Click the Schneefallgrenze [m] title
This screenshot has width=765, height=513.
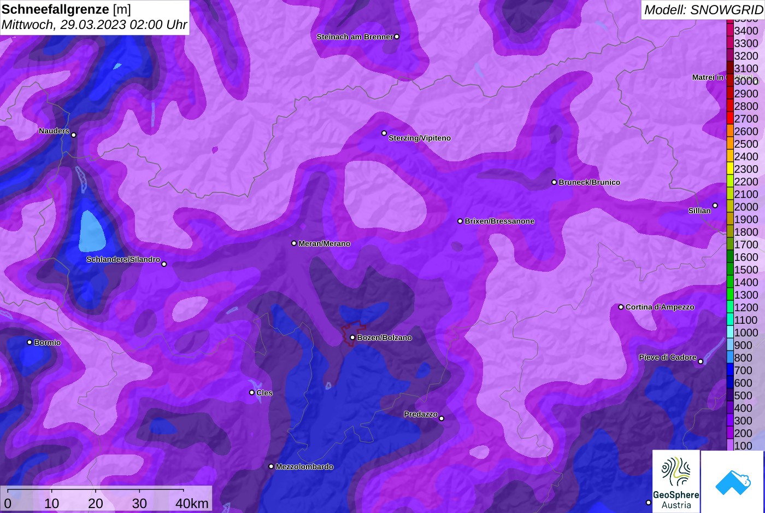[x=66, y=9]
